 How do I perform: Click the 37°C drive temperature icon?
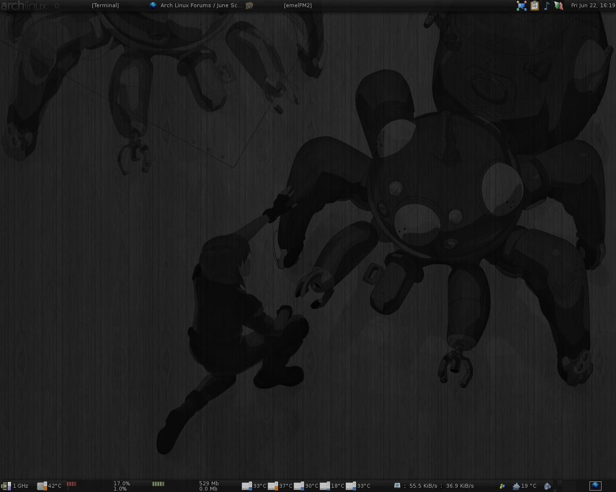pyautogui.click(x=273, y=486)
